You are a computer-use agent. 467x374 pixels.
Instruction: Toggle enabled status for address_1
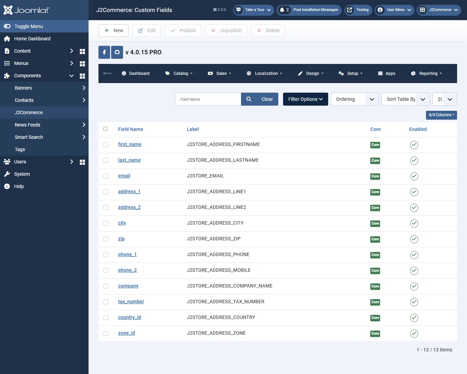point(414,192)
